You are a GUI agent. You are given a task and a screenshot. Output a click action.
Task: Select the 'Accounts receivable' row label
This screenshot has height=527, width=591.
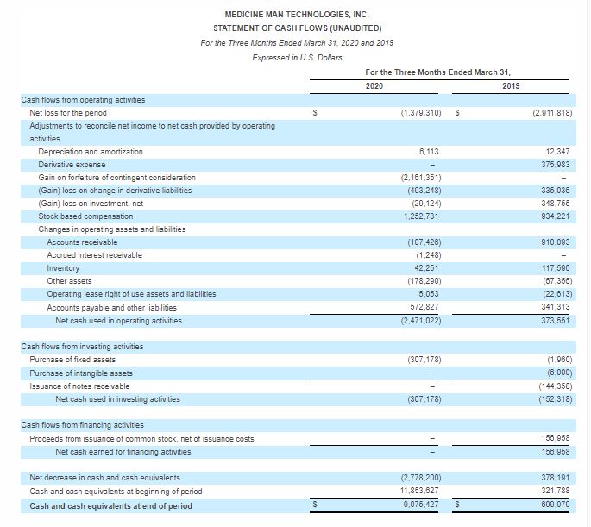(82, 242)
